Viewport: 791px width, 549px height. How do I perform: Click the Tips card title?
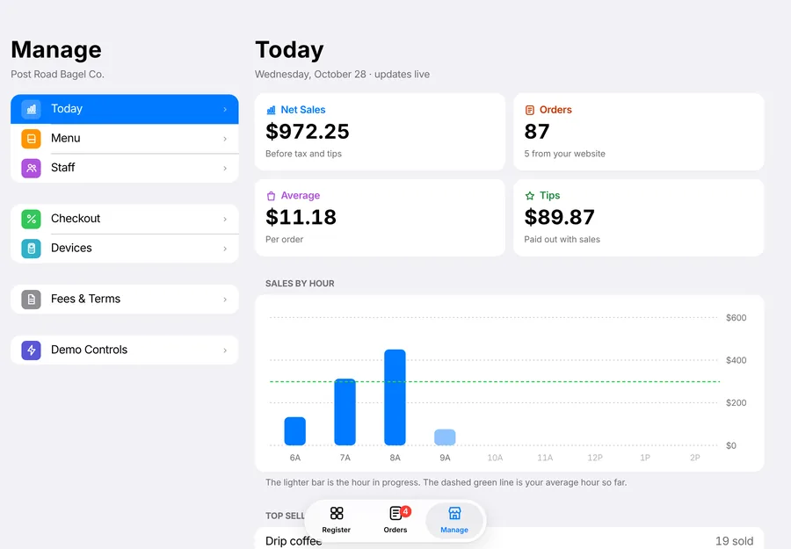click(550, 196)
